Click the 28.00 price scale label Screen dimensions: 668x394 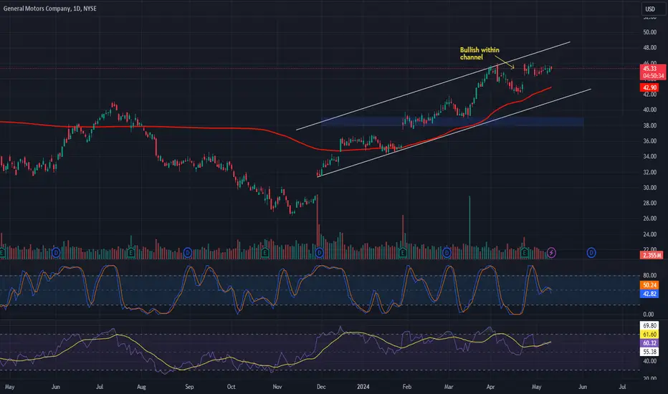[649, 203]
